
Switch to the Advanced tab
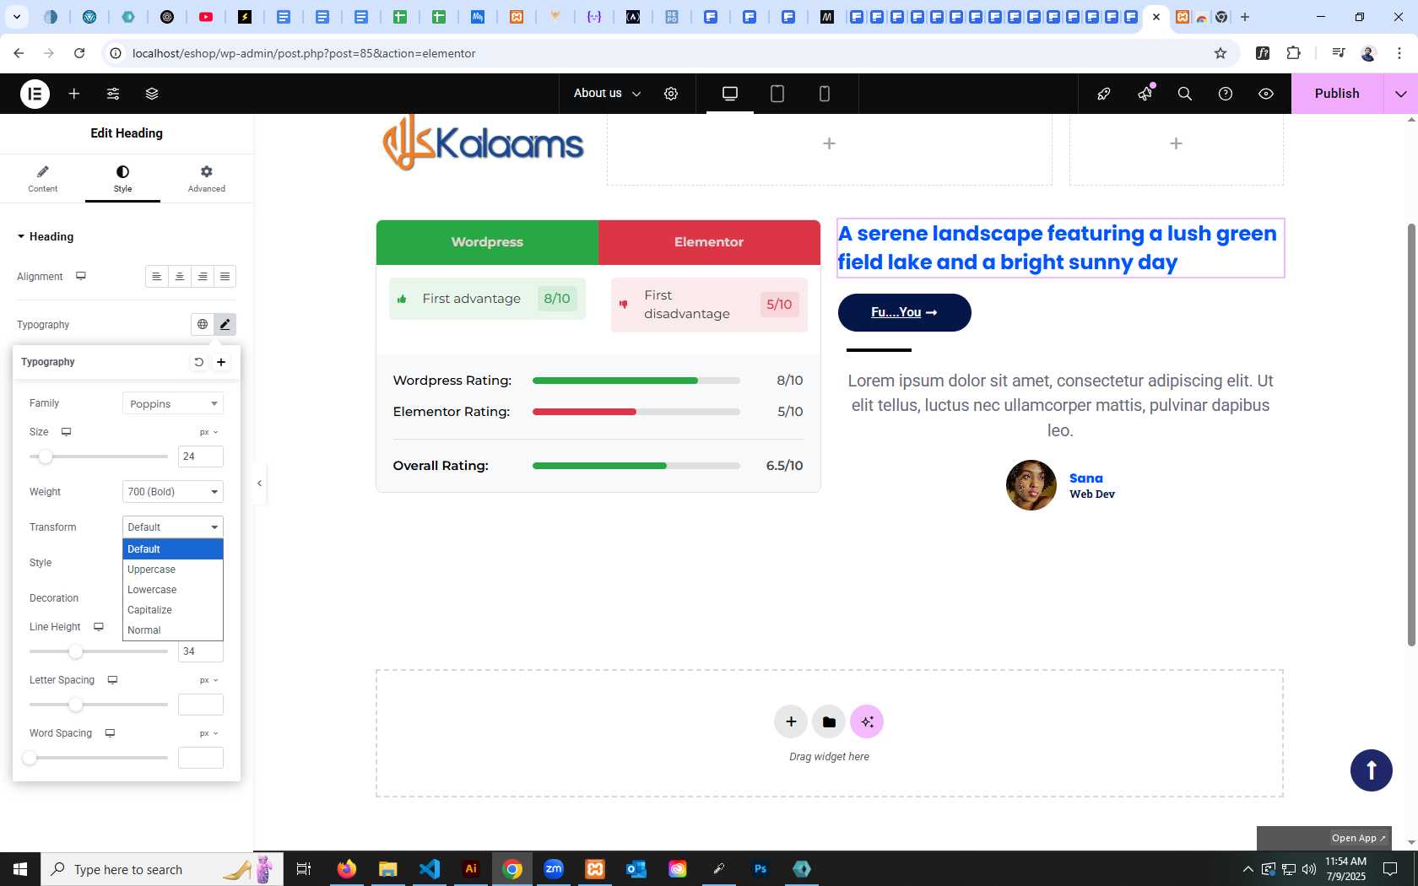(207, 179)
